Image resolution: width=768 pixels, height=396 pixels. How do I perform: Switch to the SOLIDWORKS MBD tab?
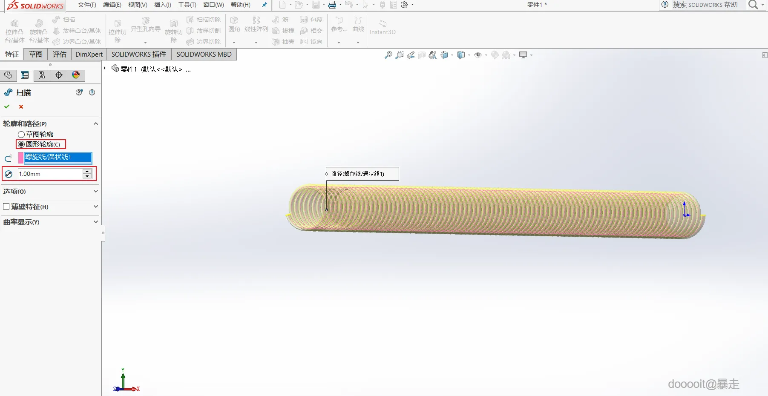tap(204, 55)
